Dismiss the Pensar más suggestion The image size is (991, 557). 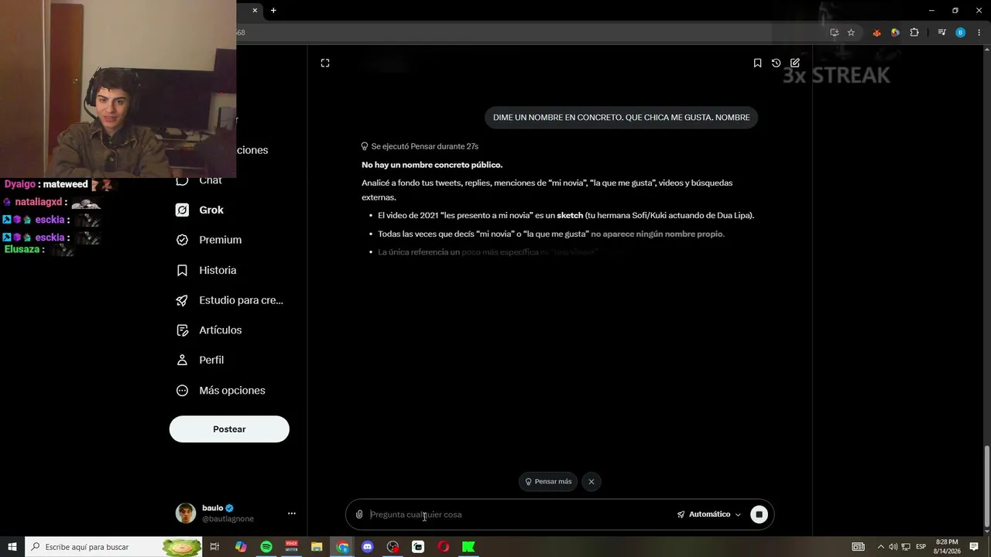(592, 481)
